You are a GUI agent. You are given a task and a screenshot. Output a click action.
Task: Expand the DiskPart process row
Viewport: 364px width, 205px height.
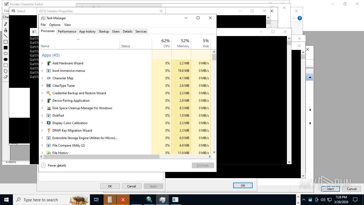coord(42,116)
